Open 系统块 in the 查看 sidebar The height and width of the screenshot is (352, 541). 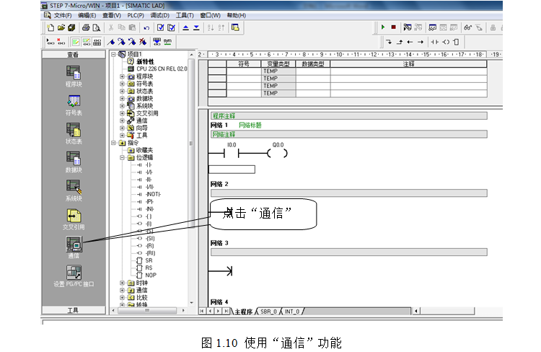pyautogui.click(x=73, y=191)
